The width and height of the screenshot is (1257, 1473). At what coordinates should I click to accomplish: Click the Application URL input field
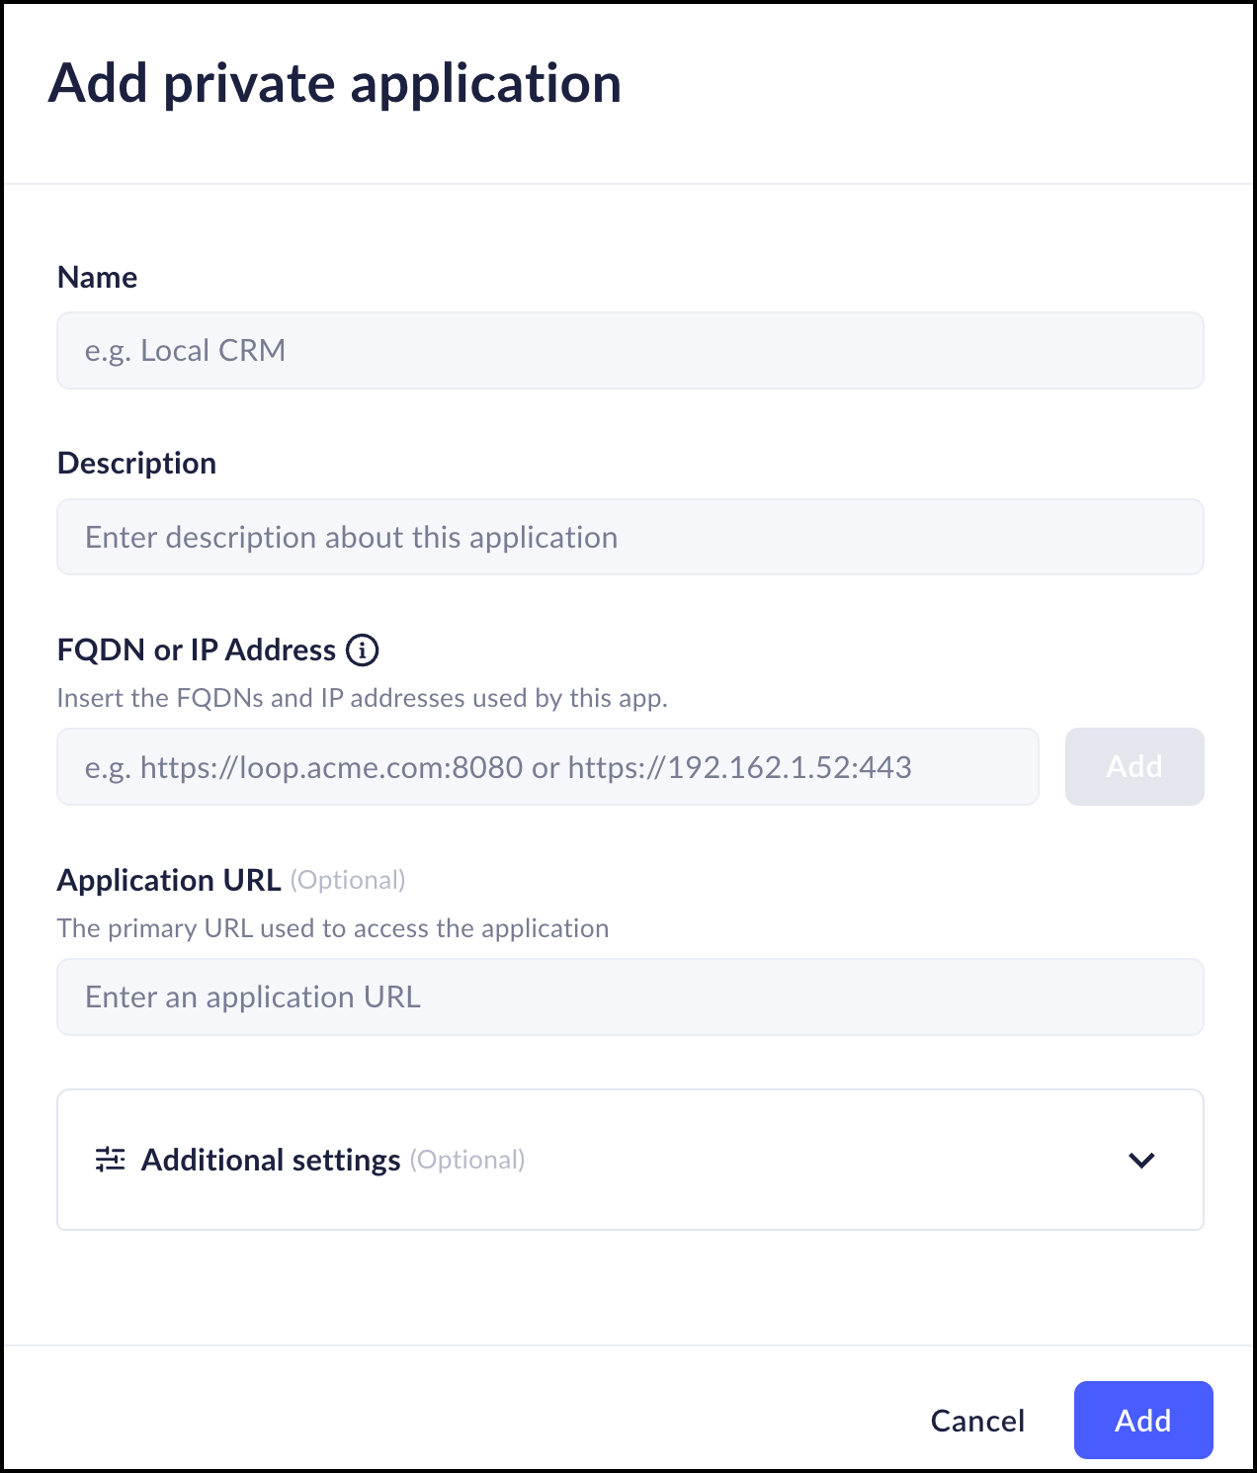coord(629,996)
